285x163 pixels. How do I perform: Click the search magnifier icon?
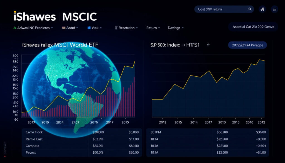250,9
